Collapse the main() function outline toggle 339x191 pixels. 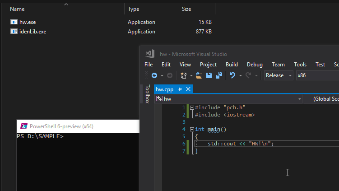point(192,129)
